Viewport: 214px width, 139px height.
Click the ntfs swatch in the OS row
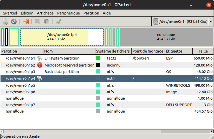(x=98, y=71)
